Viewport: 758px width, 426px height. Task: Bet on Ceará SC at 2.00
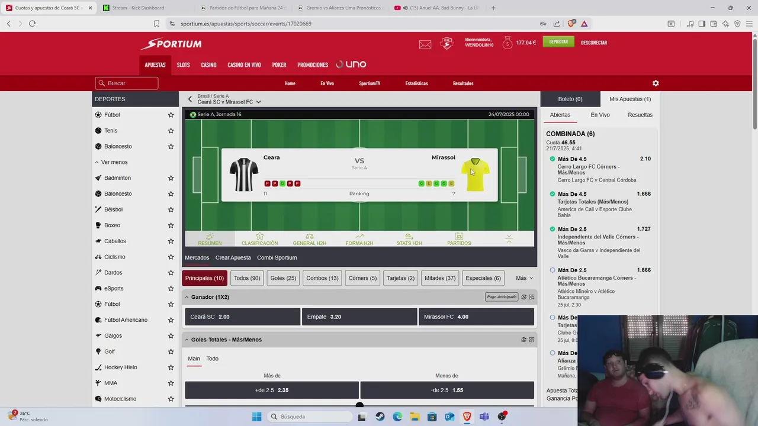point(243,317)
